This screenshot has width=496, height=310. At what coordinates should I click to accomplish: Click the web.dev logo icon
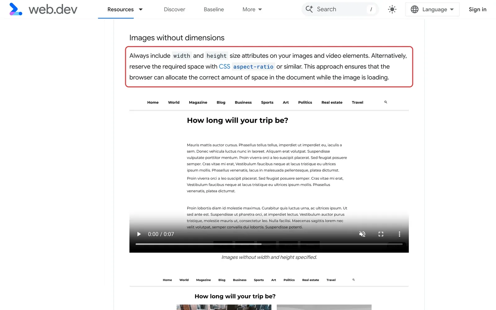point(16,9)
